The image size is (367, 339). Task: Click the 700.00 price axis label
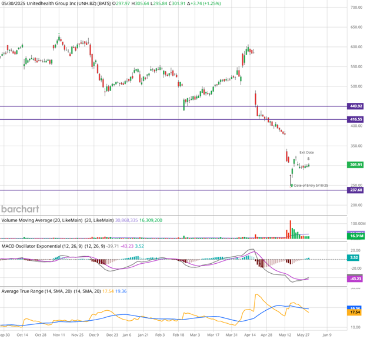point(356,8)
